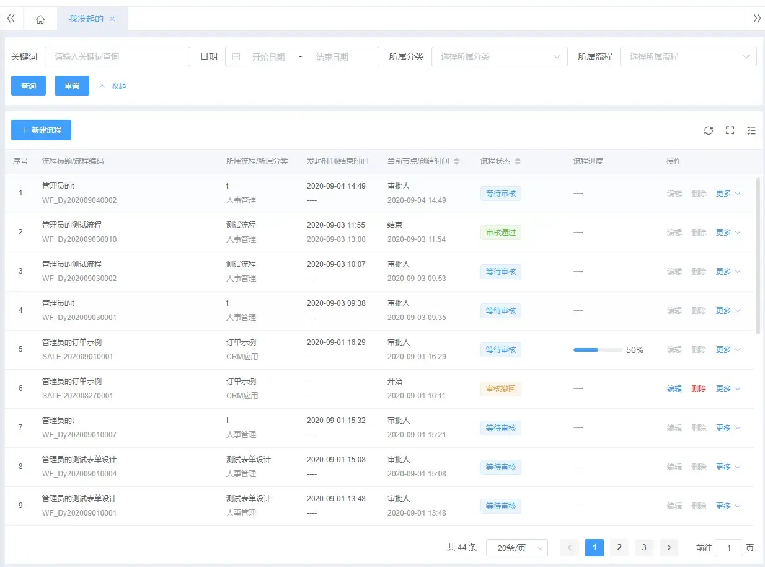Collapse the sidebar with the double-left chevron
The width and height of the screenshot is (765, 567).
coord(11,18)
